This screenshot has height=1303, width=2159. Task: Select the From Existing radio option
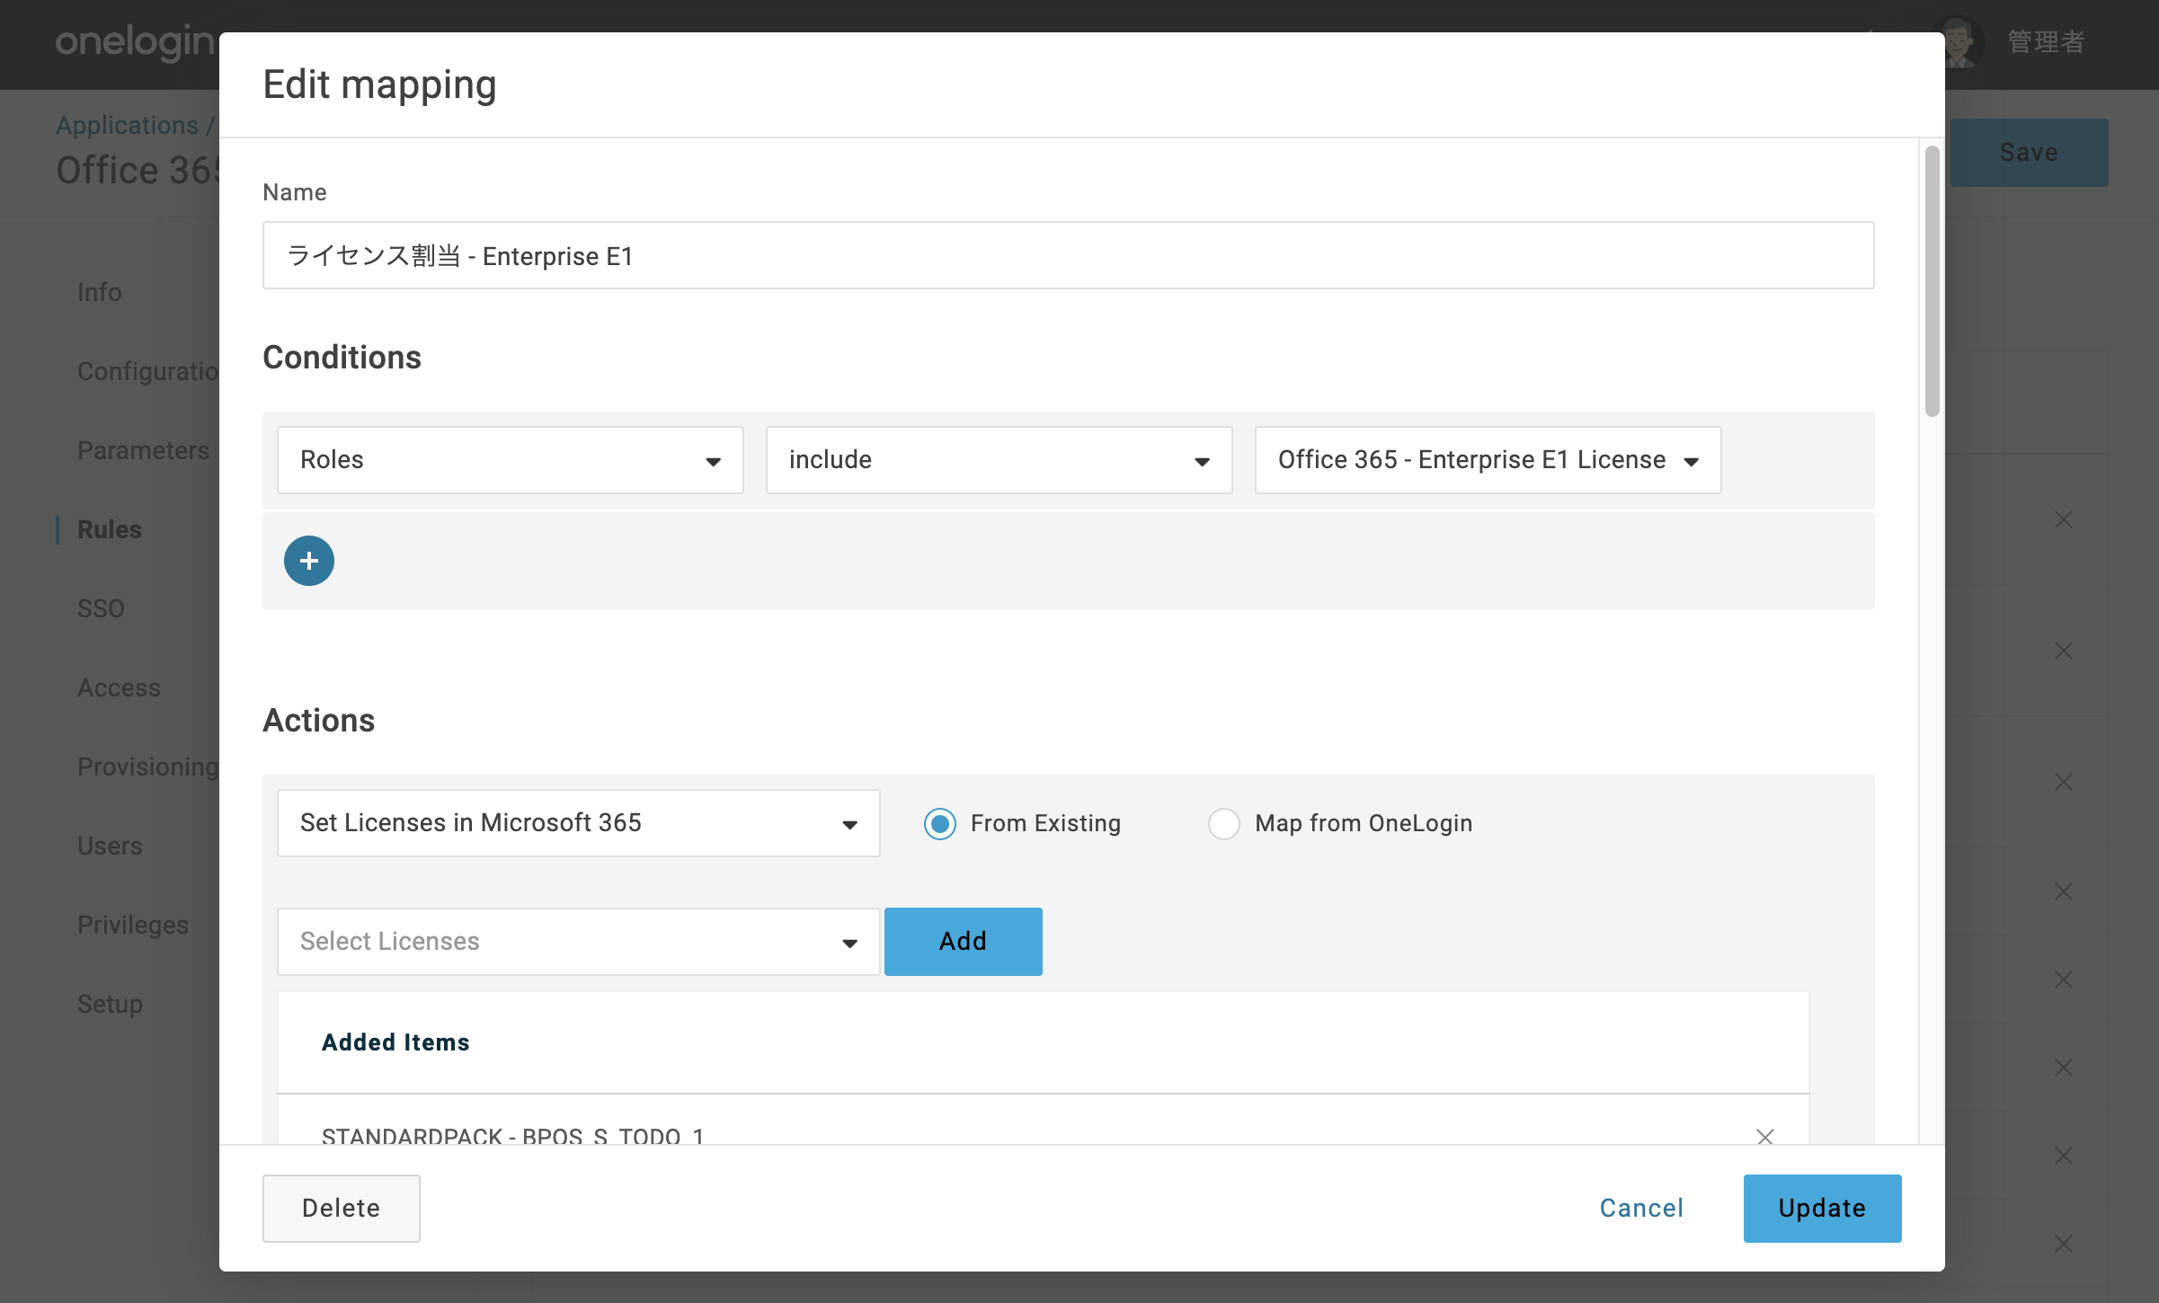(x=940, y=823)
